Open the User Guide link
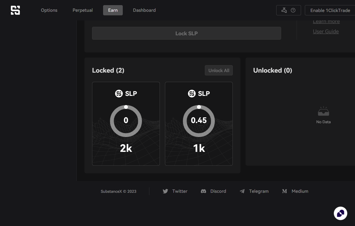 [x=326, y=31]
